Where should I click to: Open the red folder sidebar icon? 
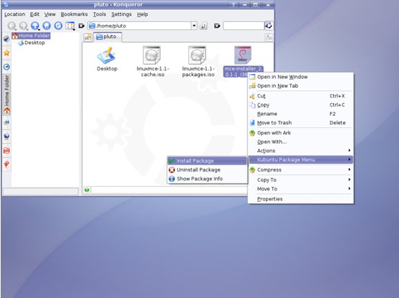6,151
